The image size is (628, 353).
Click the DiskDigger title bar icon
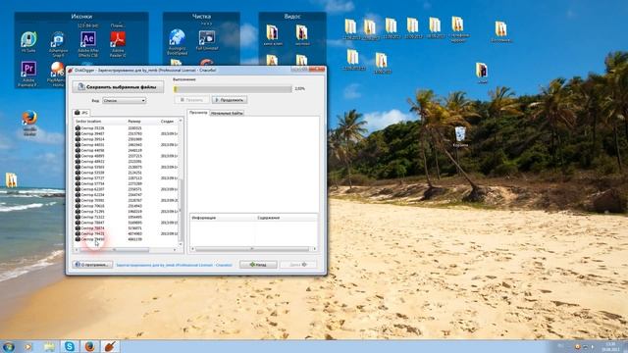pos(71,70)
